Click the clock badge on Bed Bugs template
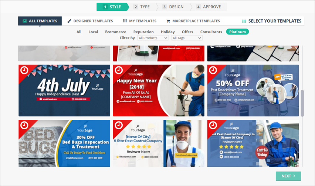The height and width of the screenshot is (186, 315). pyautogui.click(x=24, y=125)
